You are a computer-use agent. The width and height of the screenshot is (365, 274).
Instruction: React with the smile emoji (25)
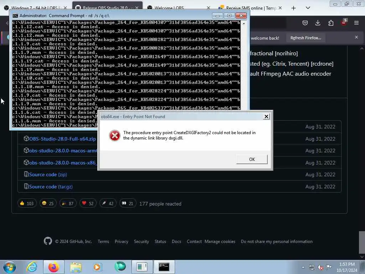point(48,203)
